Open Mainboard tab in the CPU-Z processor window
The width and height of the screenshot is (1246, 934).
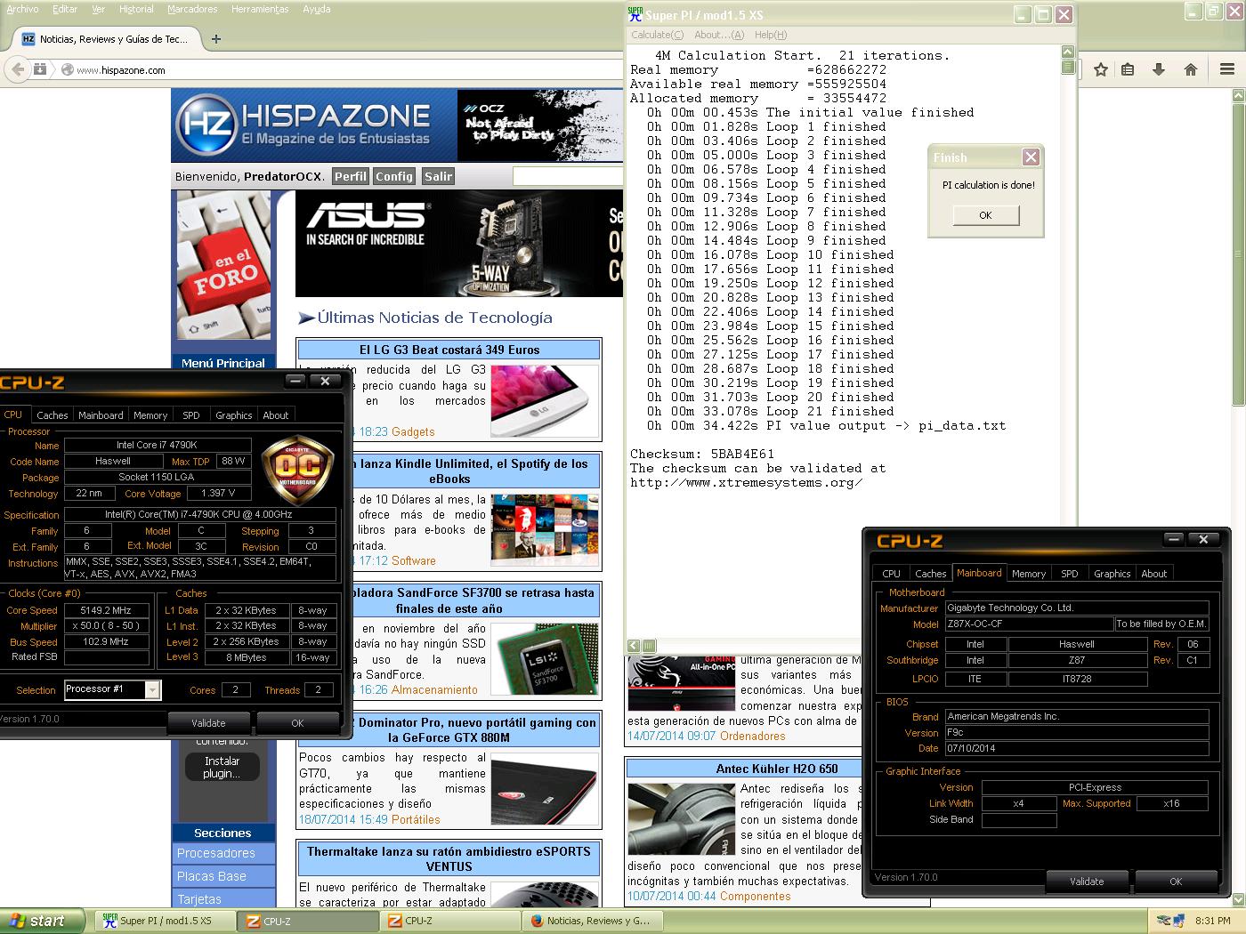(x=101, y=415)
